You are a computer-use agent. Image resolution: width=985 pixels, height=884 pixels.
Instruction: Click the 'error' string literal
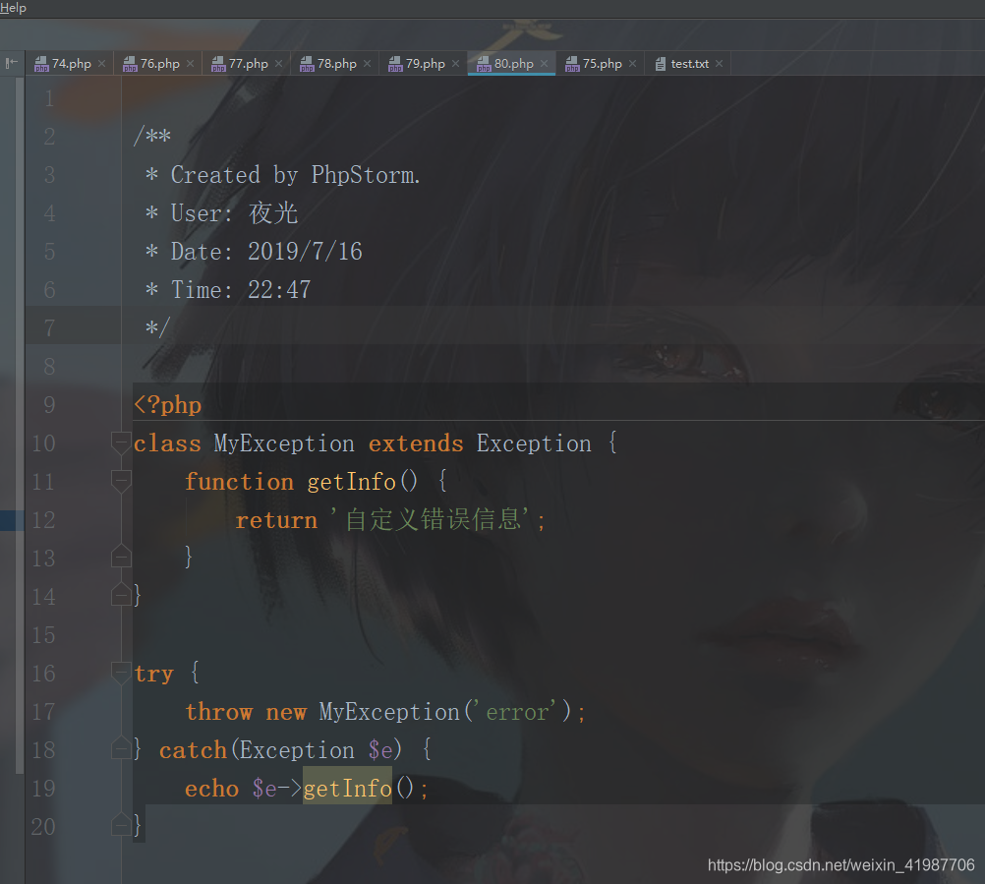516,713
